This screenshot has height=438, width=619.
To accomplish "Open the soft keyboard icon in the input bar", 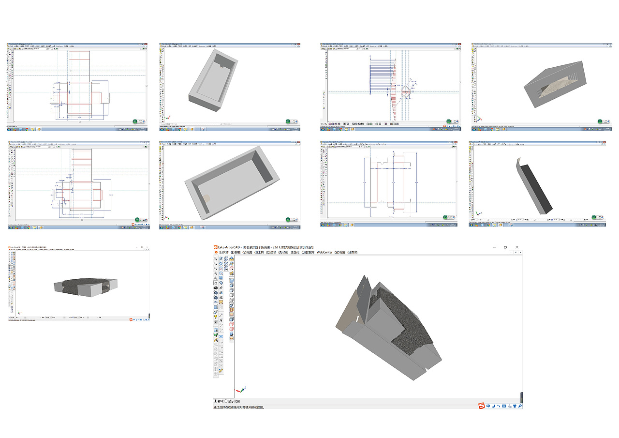I will [504, 406].
